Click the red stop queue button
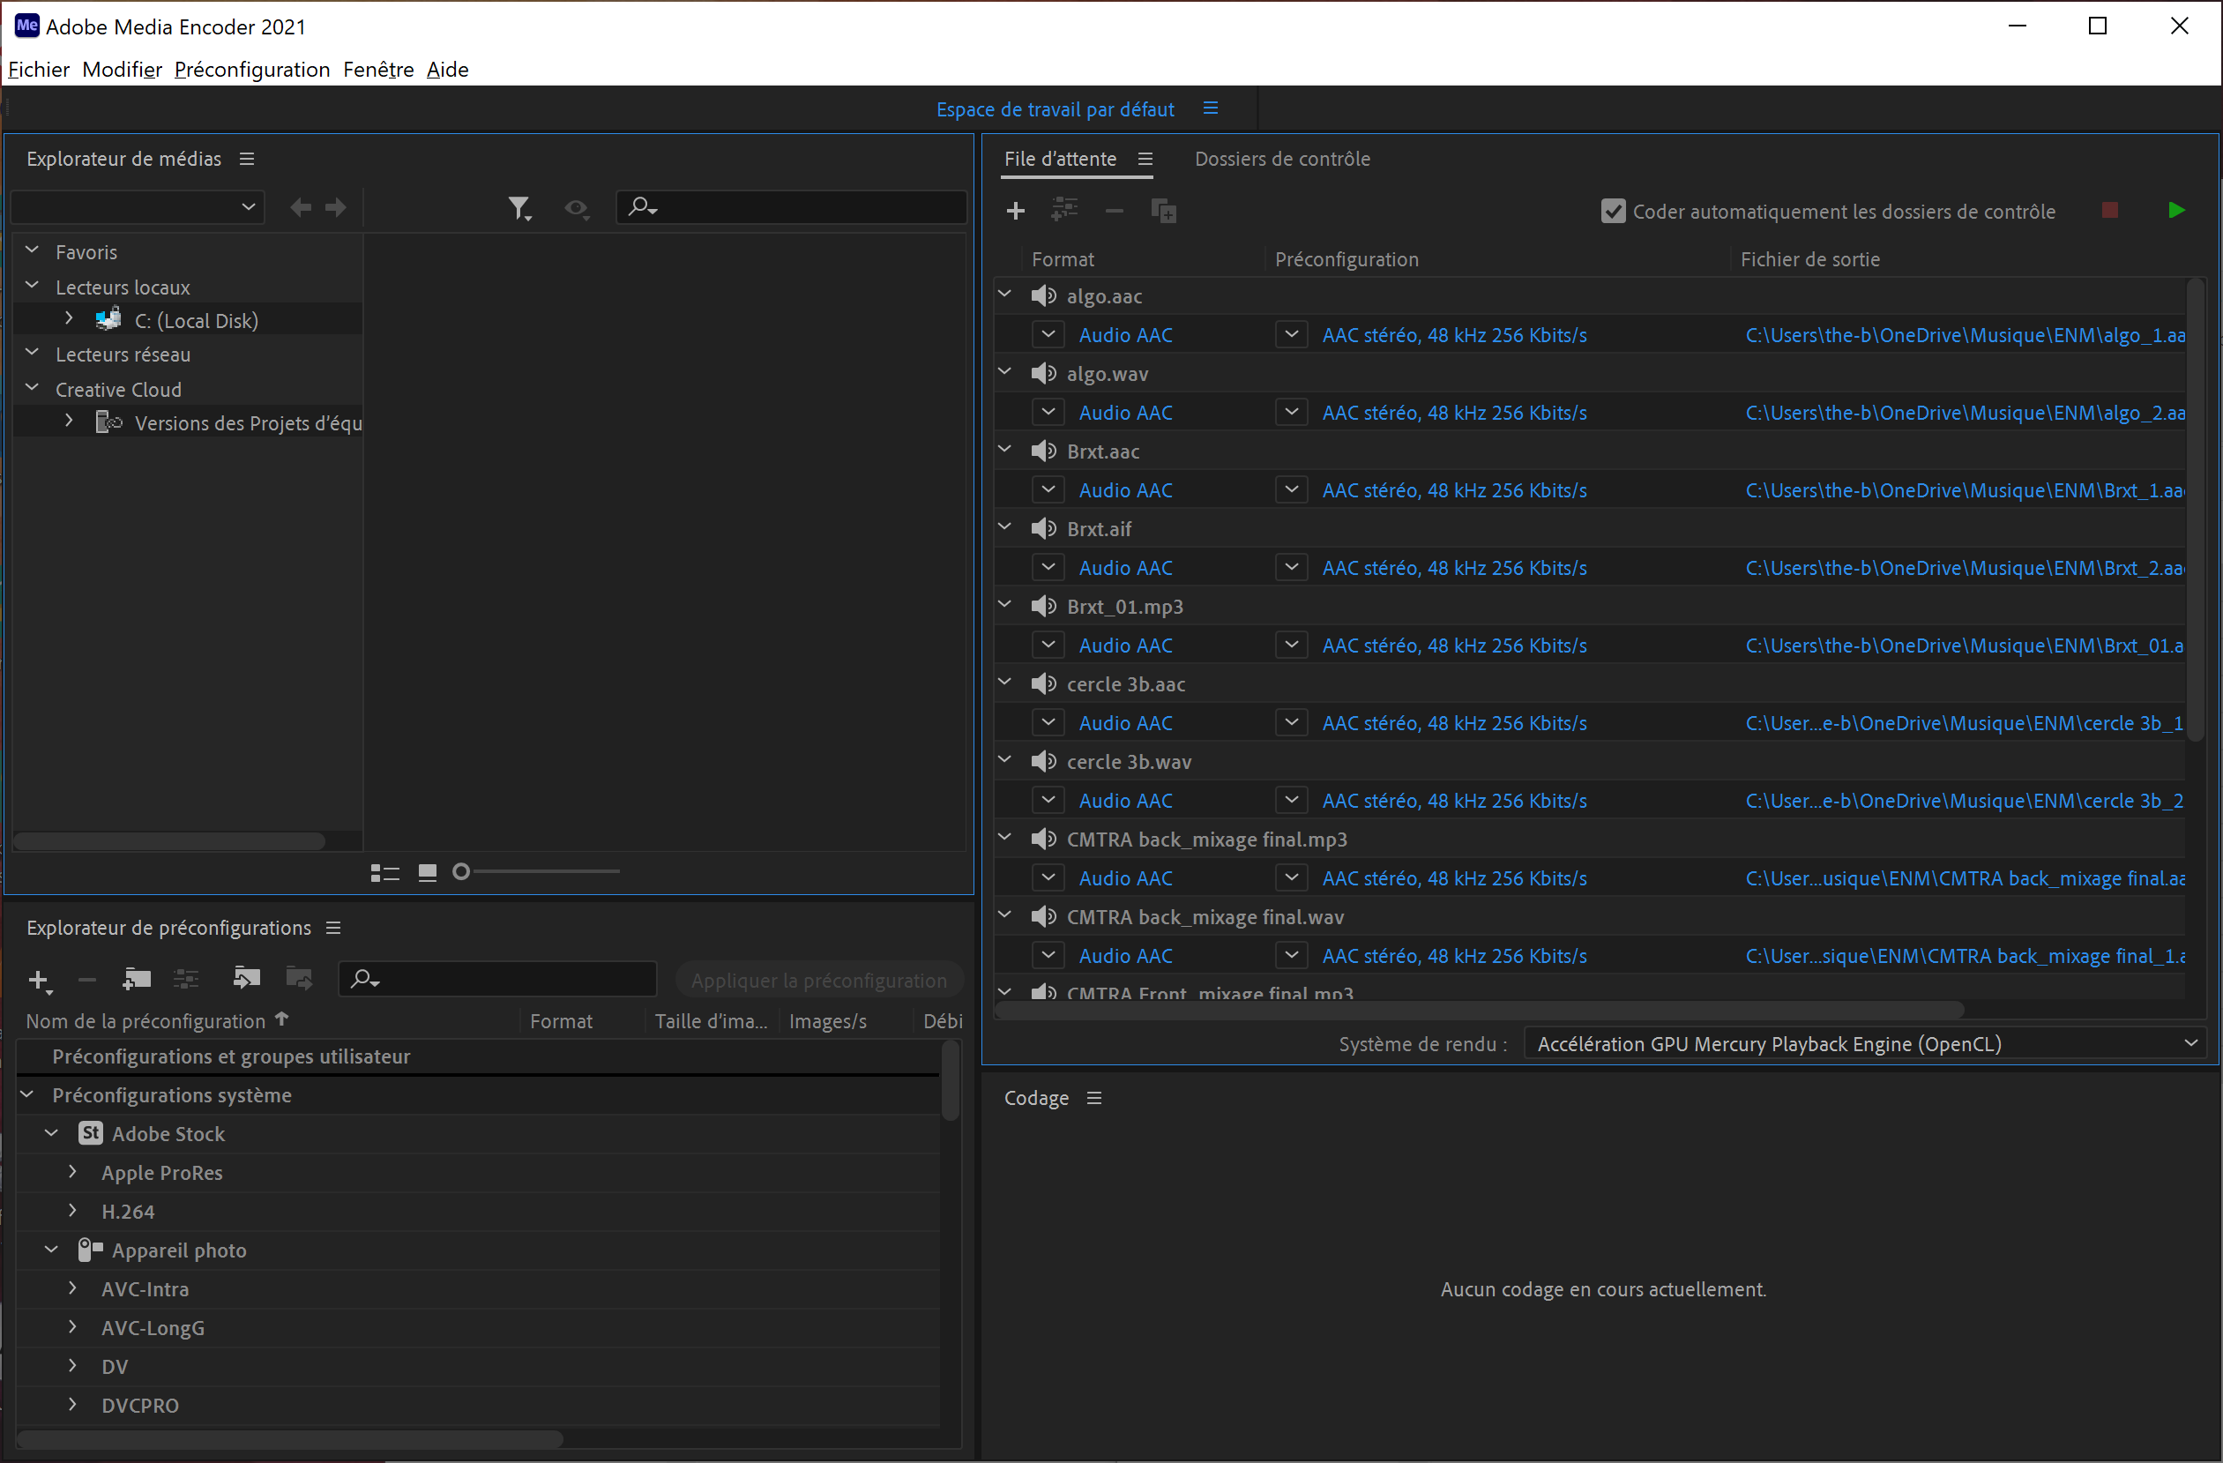Viewport: 2223px width, 1463px height. (x=2109, y=211)
